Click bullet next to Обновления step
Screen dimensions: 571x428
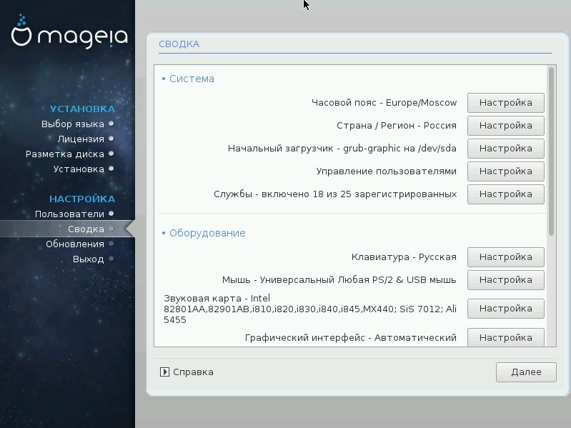[111, 244]
